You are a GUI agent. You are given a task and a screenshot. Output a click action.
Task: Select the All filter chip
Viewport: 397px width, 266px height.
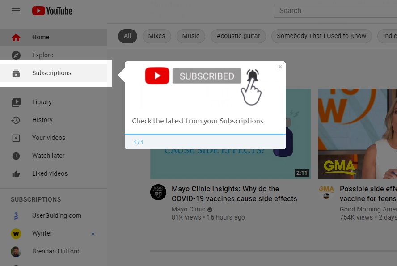pyautogui.click(x=127, y=36)
